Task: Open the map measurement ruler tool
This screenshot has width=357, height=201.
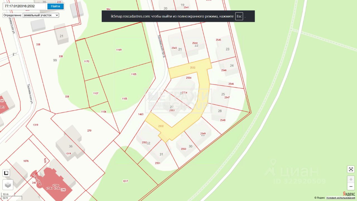Action: pyautogui.click(x=6, y=173)
